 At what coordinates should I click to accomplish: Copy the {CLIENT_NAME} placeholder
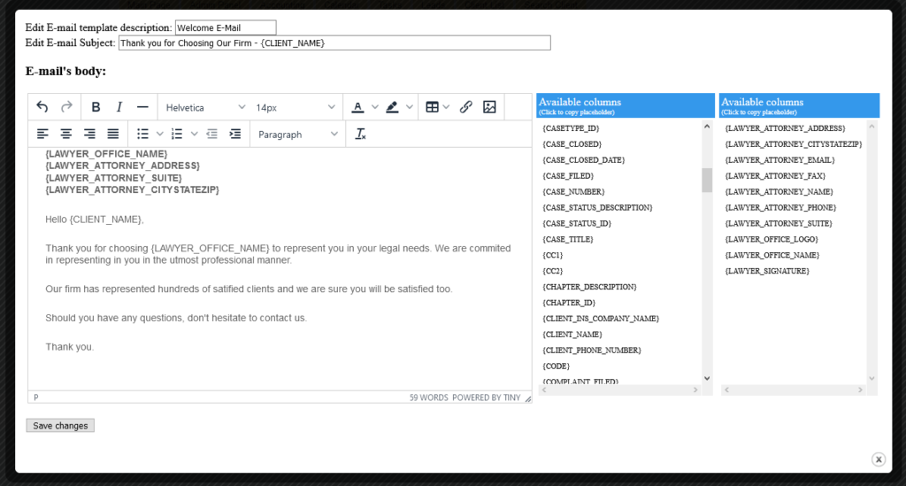click(x=572, y=335)
